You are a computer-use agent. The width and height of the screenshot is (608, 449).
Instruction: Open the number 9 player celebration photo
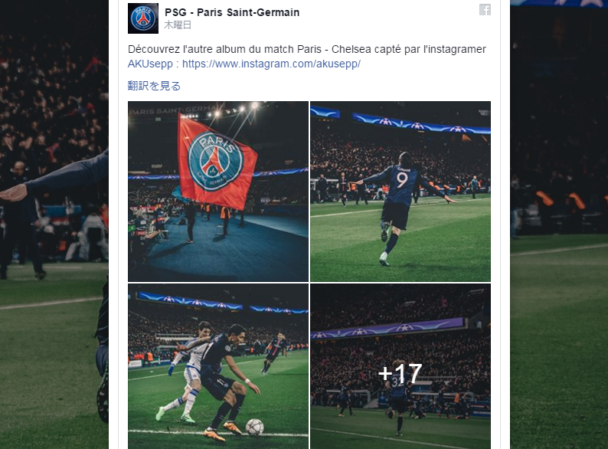pyautogui.click(x=400, y=192)
